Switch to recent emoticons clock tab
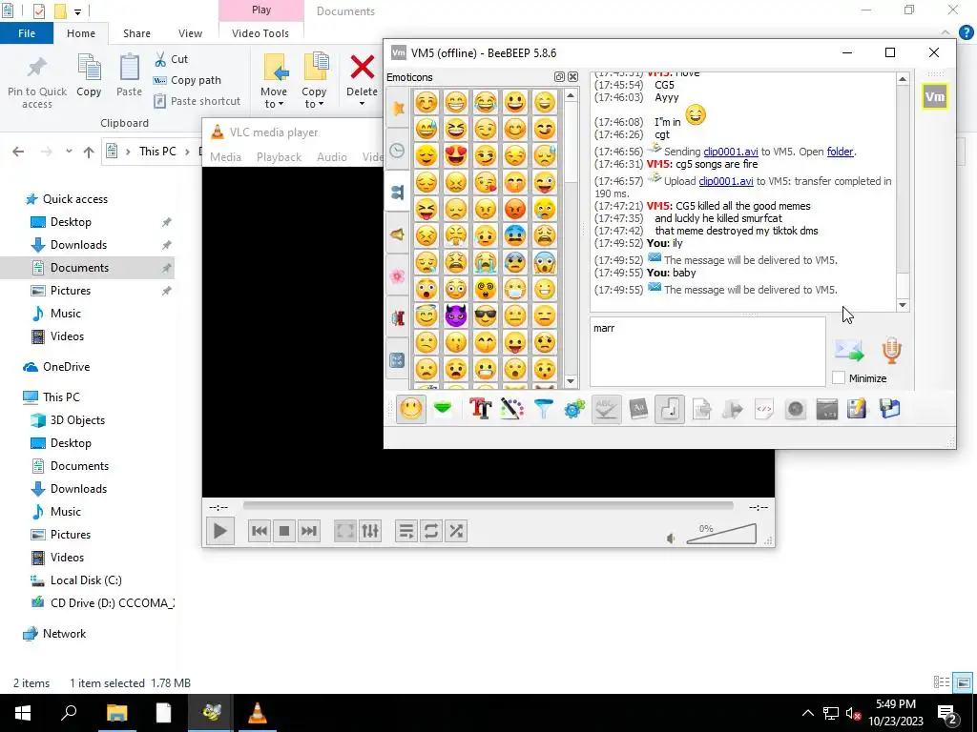This screenshot has height=732, width=977. [398, 151]
